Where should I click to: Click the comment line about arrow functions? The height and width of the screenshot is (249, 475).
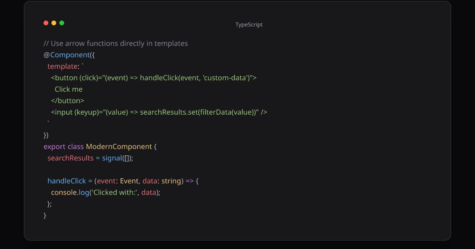click(x=116, y=43)
